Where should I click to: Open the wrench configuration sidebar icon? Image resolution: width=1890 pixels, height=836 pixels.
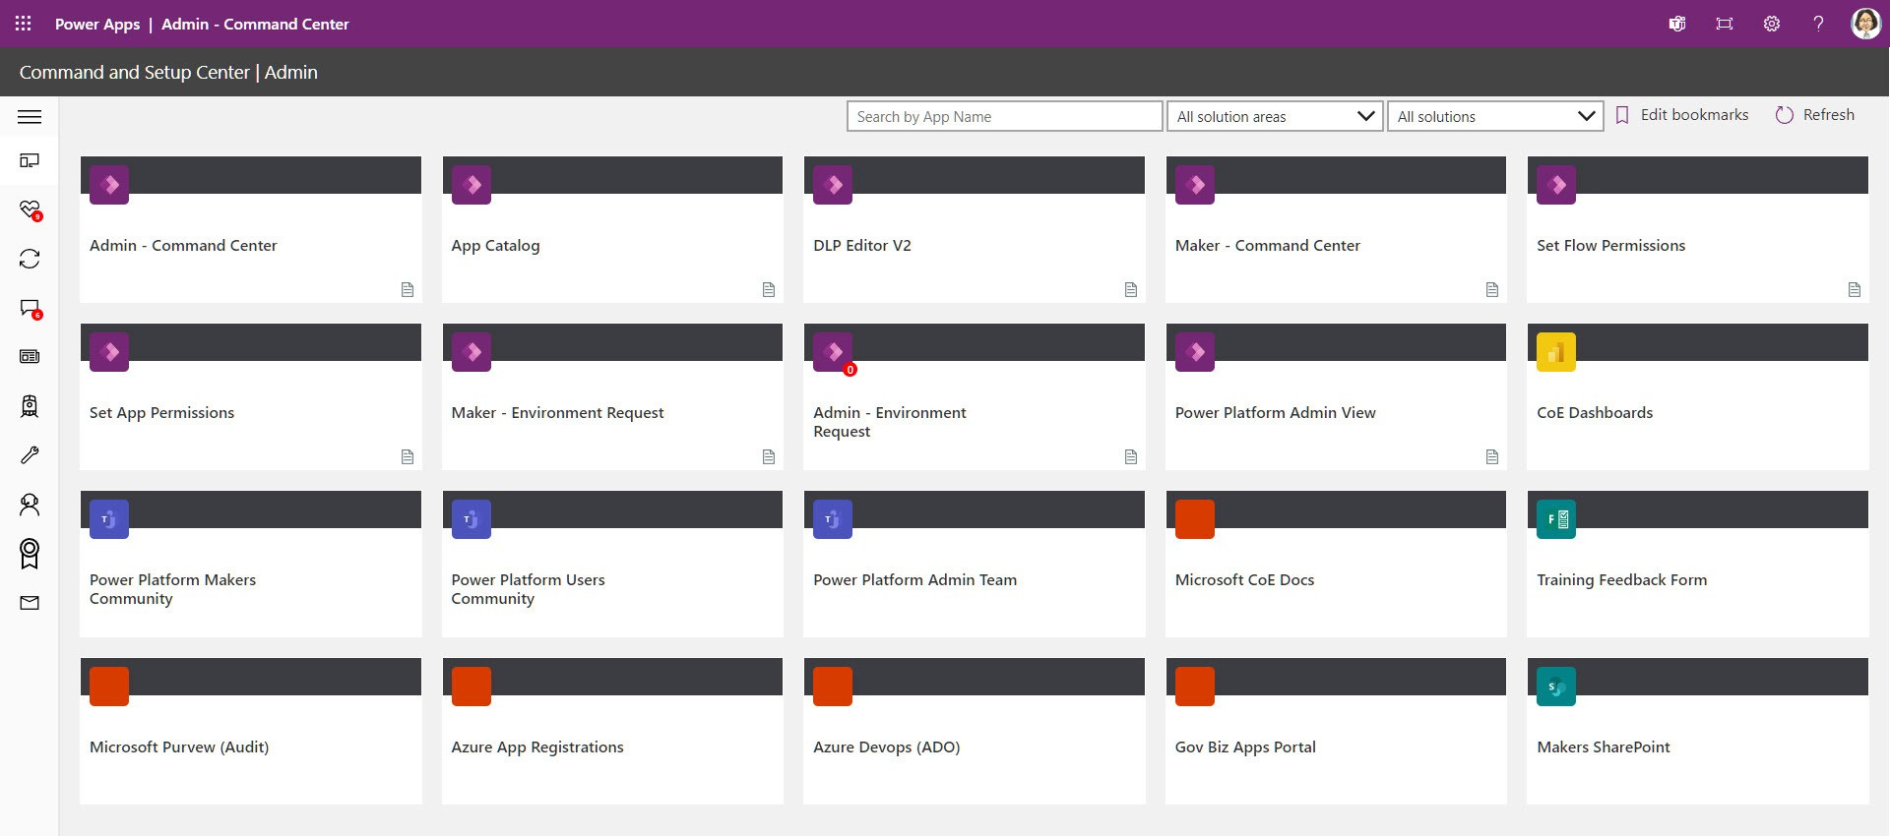pyautogui.click(x=30, y=454)
